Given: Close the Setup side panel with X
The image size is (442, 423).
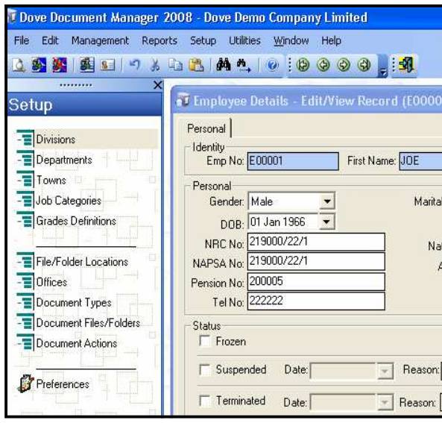Looking at the screenshot, I should pos(157,85).
